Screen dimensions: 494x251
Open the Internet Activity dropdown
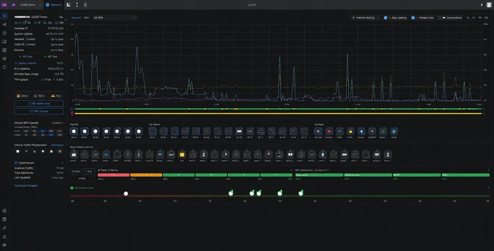pyautogui.click(x=365, y=17)
